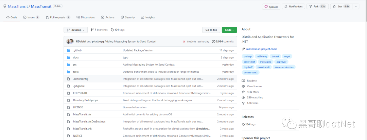Click the Readme book icon in About

point(243,81)
